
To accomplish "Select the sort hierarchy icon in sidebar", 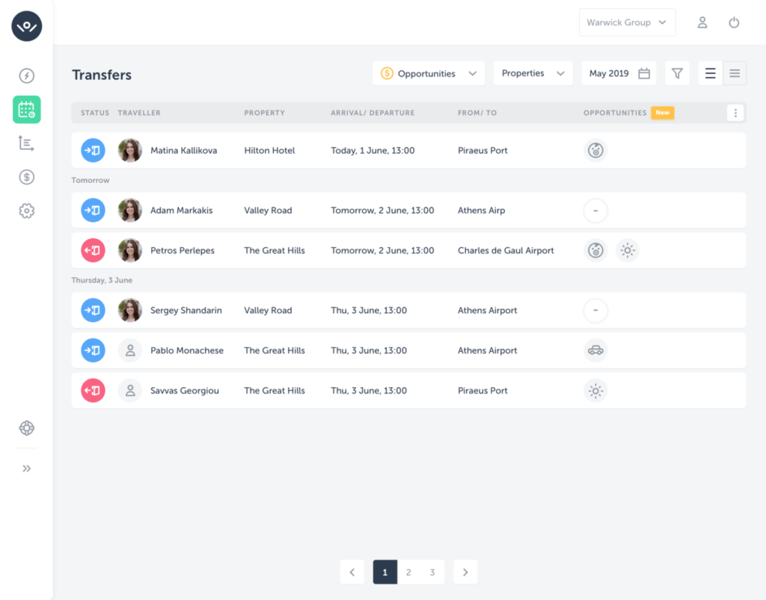I will coord(27,143).
